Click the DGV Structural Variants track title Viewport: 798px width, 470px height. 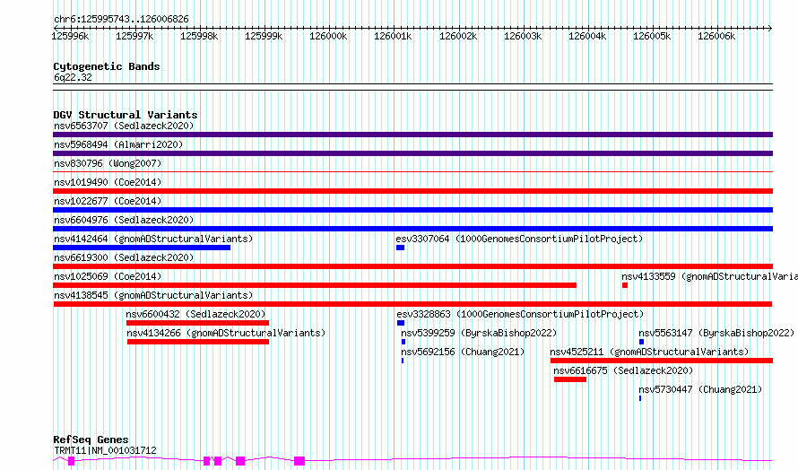pyautogui.click(x=126, y=115)
